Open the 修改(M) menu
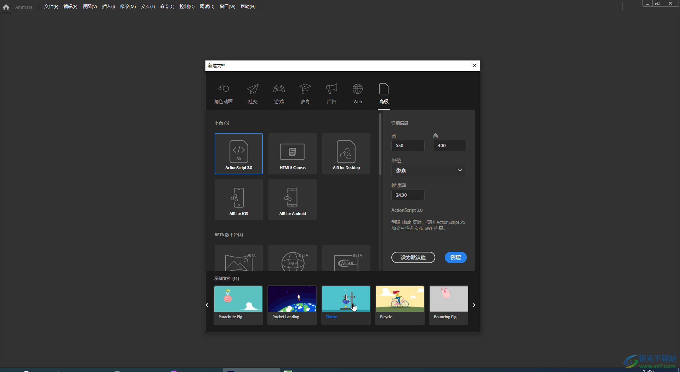 (128, 7)
